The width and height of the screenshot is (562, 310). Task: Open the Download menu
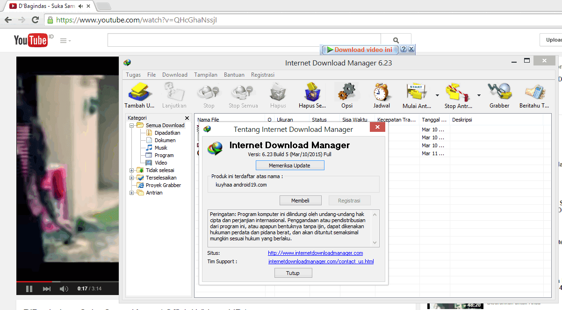coord(175,75)
